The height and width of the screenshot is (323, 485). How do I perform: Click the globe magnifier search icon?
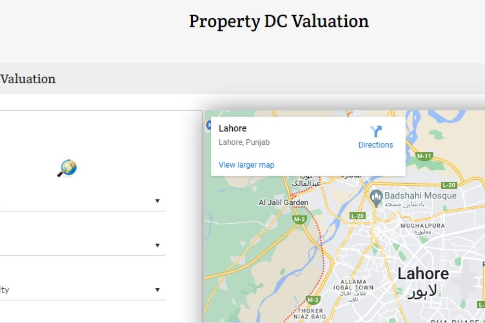click(67, 168)
